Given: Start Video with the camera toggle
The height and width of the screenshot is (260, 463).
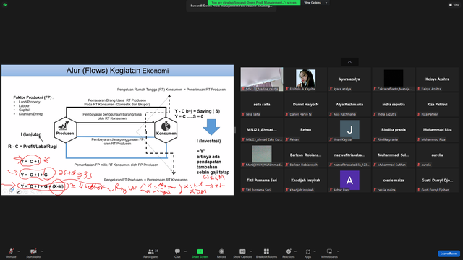Looking at the screenshot, I should [x=33, y=253].
